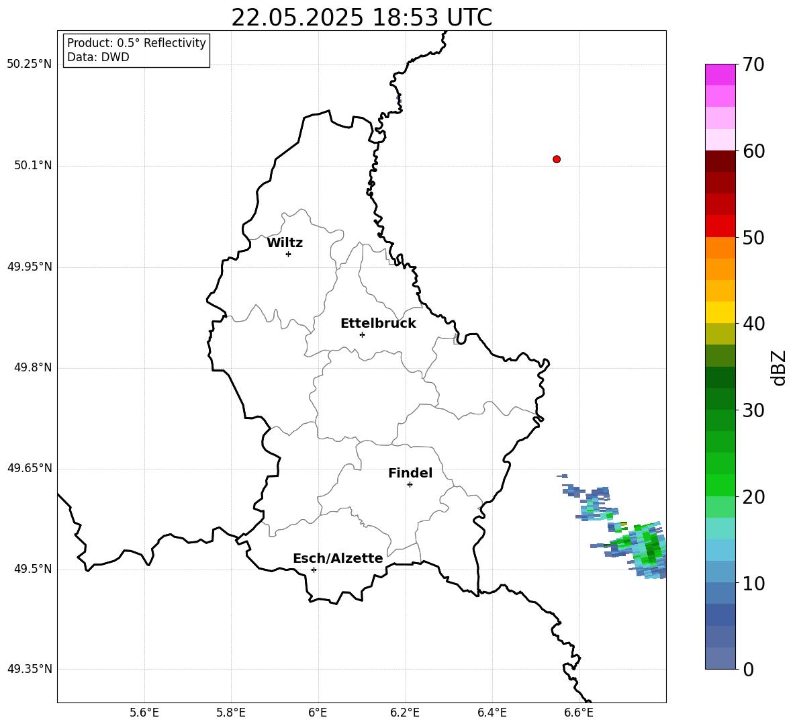
Task: Click the Wiltz cross location marker
Action: coord(289,254)
